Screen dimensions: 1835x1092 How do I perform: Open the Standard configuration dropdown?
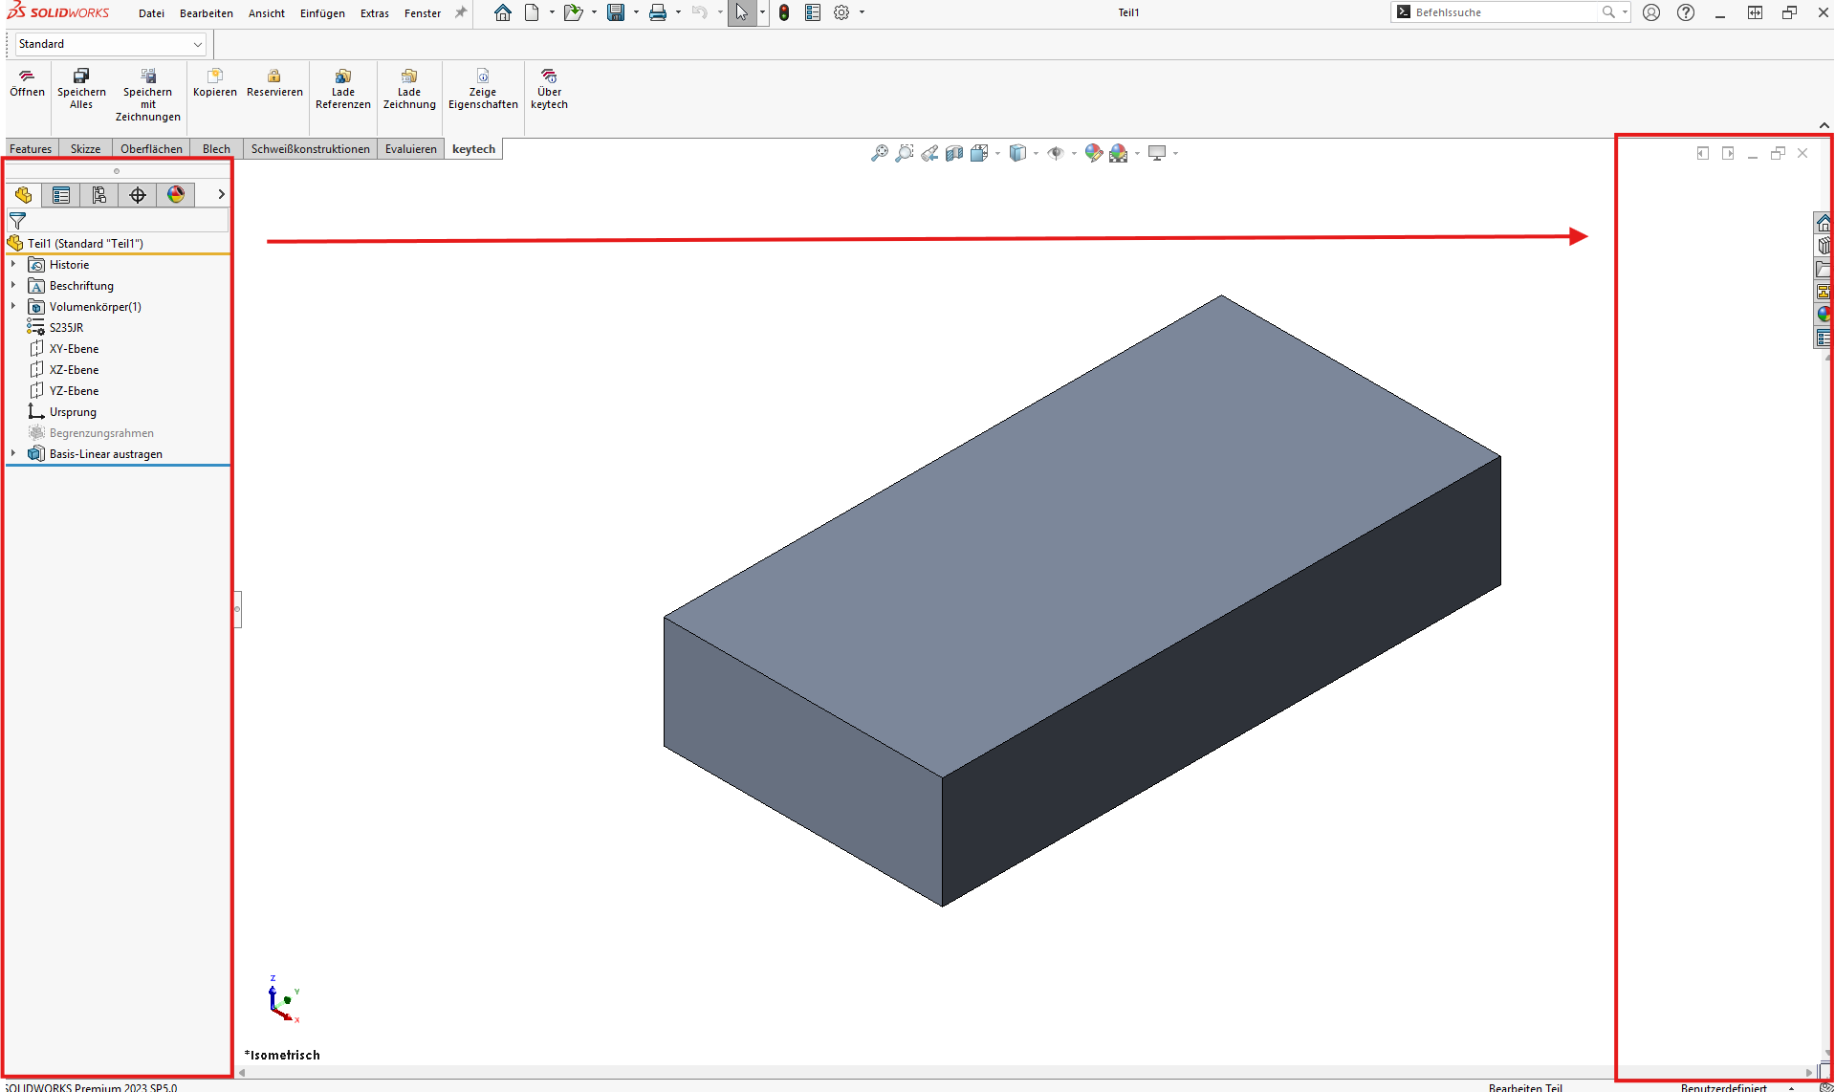pyautogui.click(x=197, y=44)
